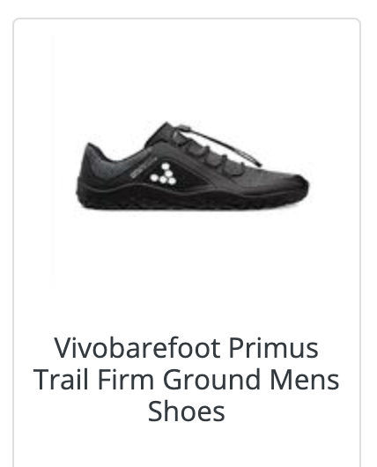Click the word Trail in the title
The image size is (377, 467).
61,380
